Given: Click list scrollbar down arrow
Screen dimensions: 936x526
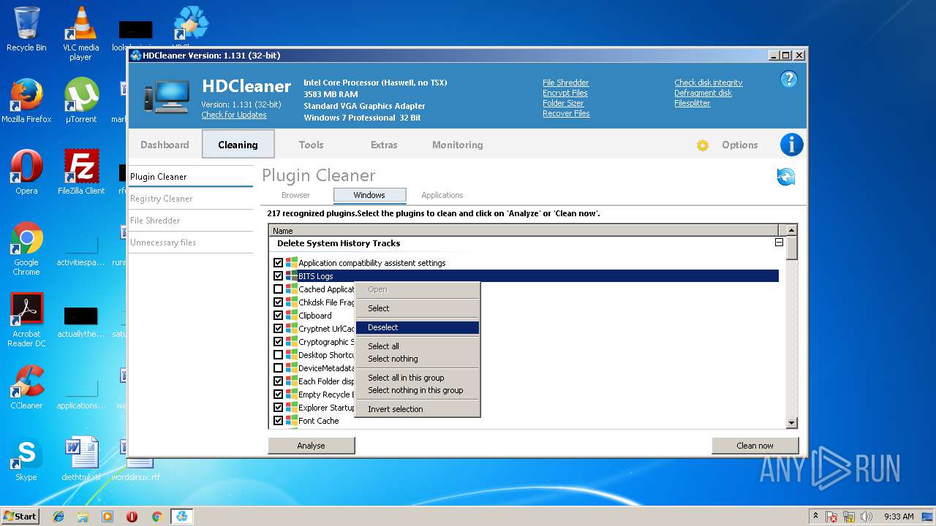Looking at the screenshot, I should tap(791, 423).
